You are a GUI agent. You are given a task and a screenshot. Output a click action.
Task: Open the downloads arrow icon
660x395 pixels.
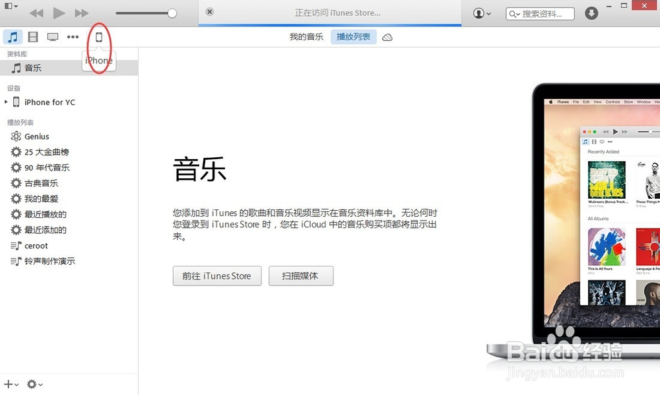591,13
